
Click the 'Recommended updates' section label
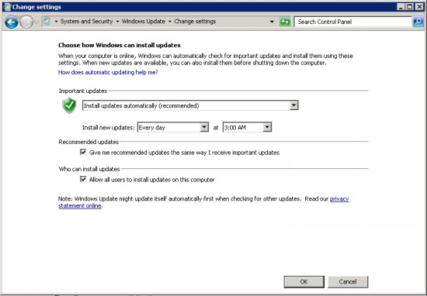(x=89, y=142)
